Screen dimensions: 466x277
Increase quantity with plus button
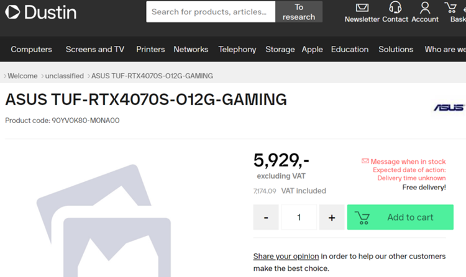(332, 217)
